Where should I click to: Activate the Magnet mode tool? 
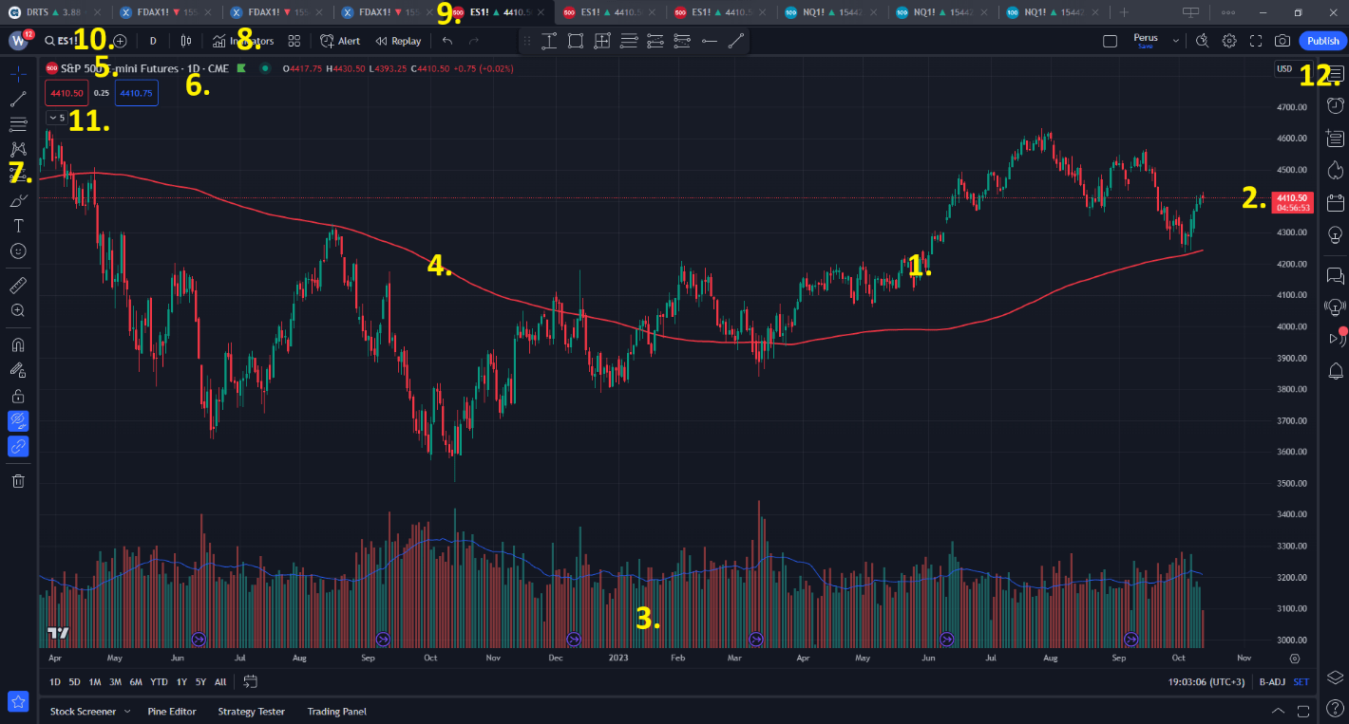18,344
